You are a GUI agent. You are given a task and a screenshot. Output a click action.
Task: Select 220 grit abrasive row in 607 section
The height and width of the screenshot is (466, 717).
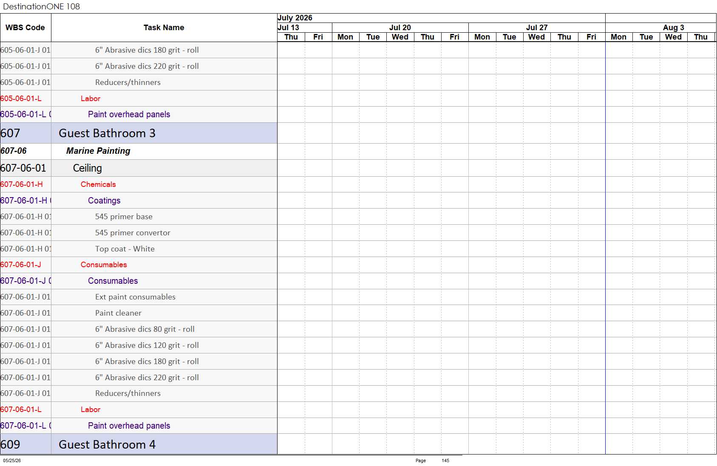[x=139, y=378]
